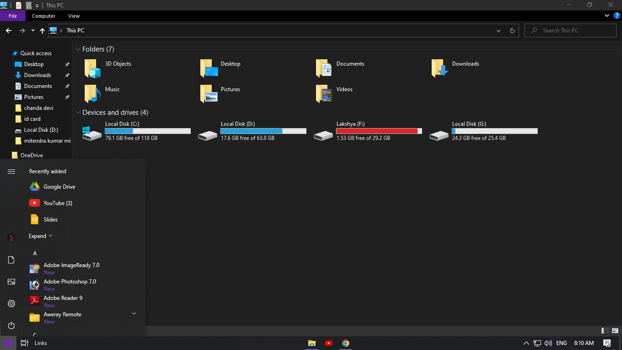This screenshot has height=350, width=622.
Task: Open recent locations dropdown arrow
Action: pyautogui.click(x=33, y=31)
